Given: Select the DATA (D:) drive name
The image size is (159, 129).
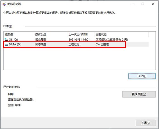Looking at the screenshot, I should pyautogui.click(x=15, y=44).
